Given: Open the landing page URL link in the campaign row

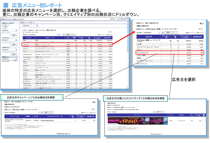Looking at the screenshot, I should point(47,120).
